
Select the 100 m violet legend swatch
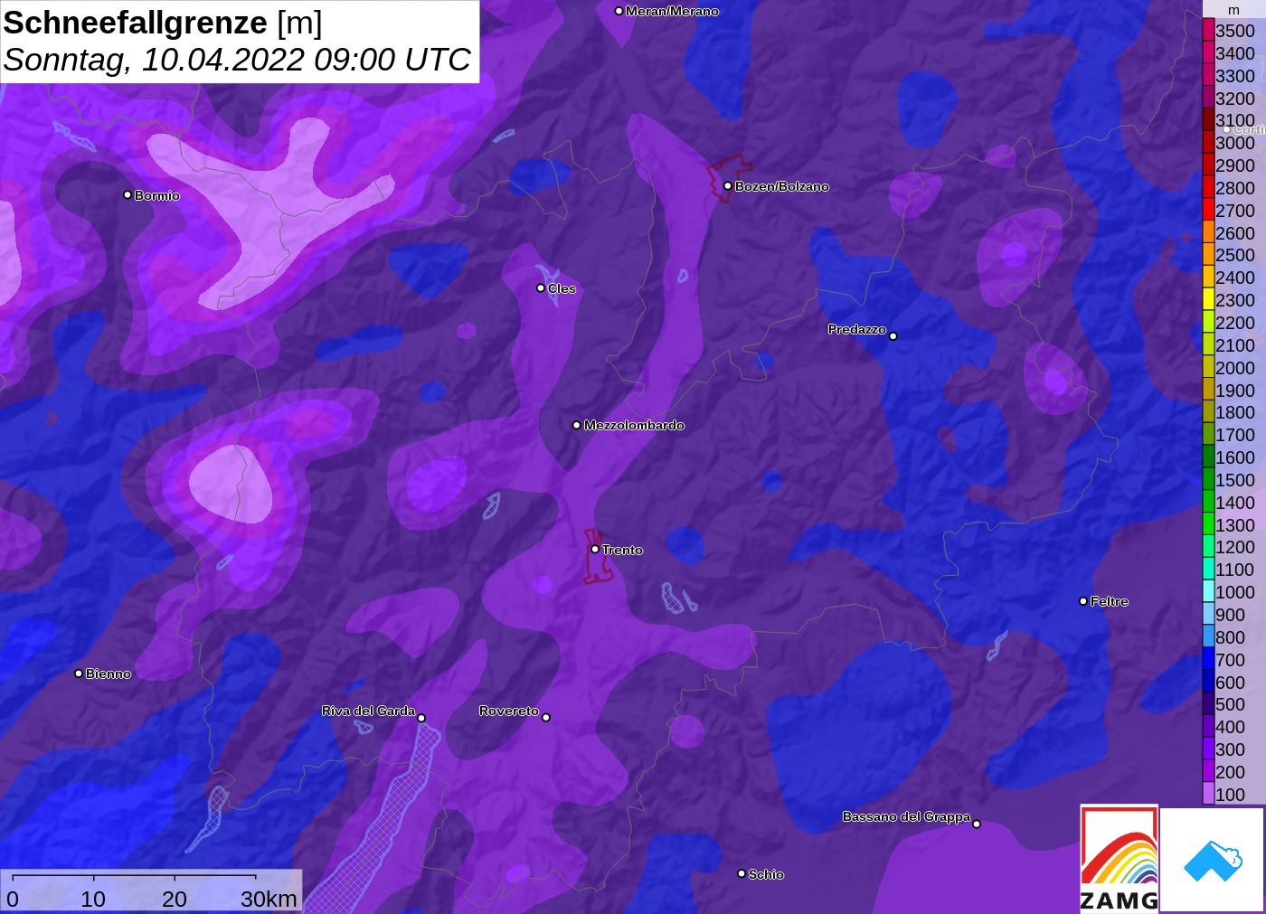click(x=1208, y=794)
